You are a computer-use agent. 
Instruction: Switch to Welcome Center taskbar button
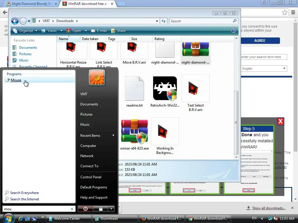(69, 219)
